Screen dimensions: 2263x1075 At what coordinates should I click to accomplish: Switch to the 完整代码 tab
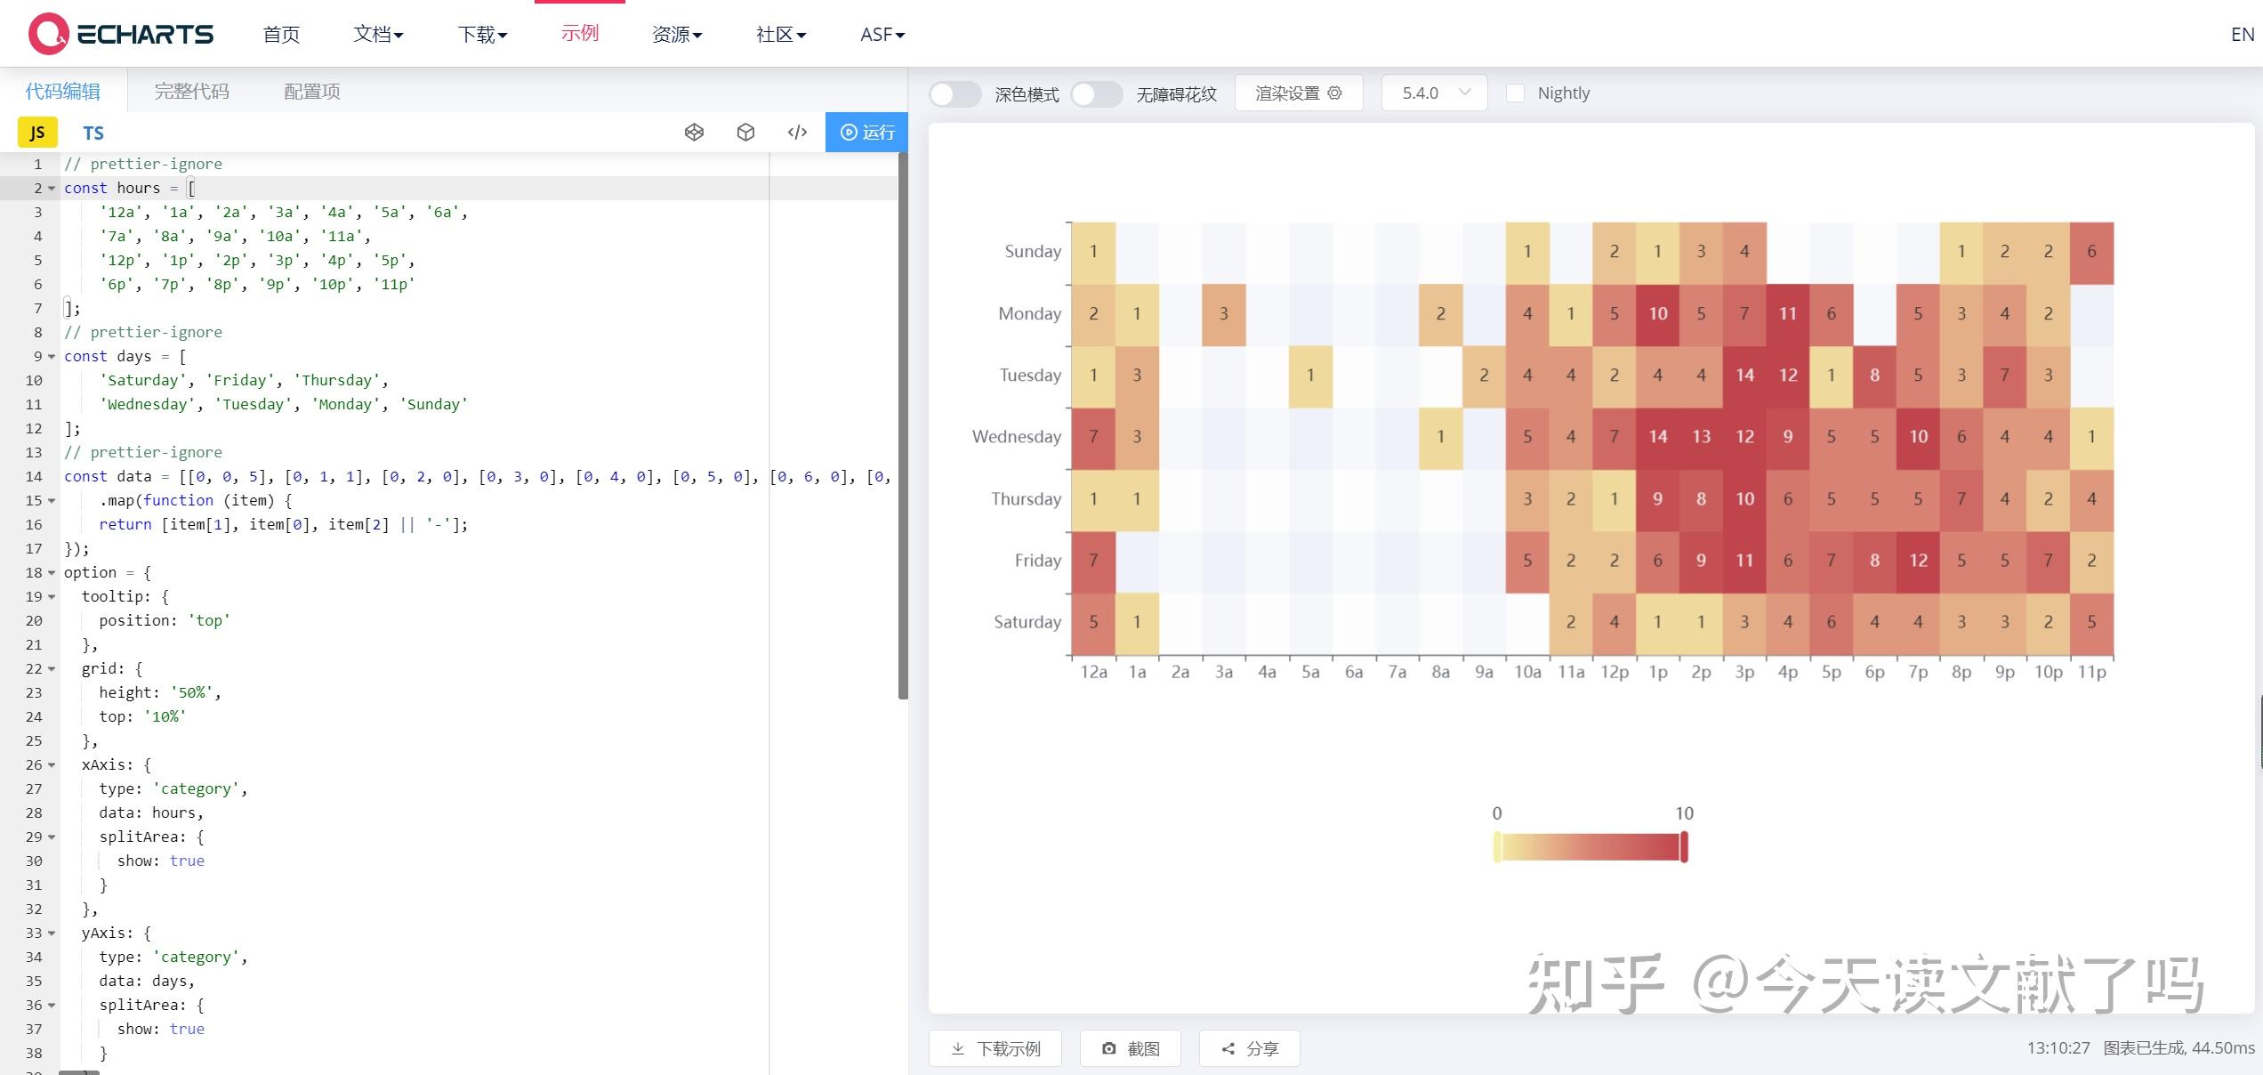191,91
